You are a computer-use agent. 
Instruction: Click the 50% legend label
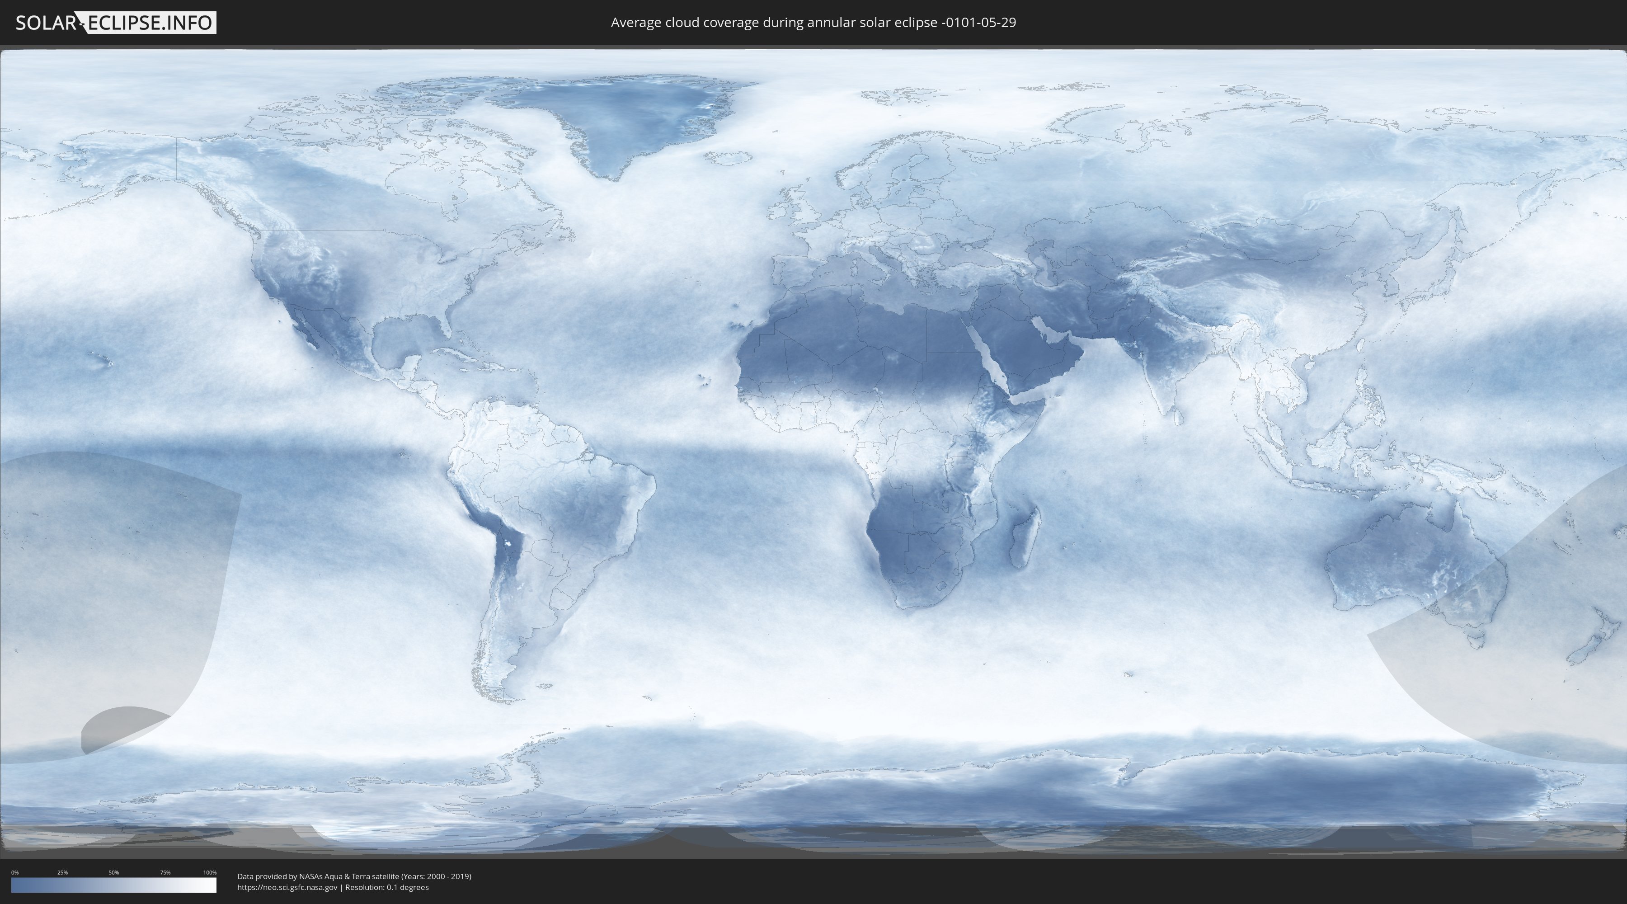(114, 872)
